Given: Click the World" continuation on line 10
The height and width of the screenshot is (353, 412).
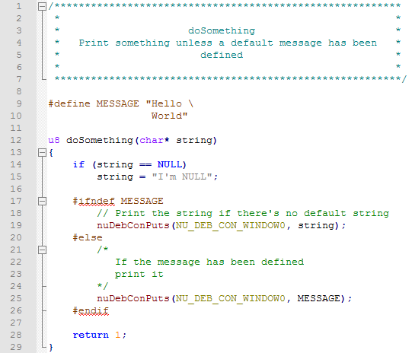Looking at the screenshot, I should click(x=170, y=116).
